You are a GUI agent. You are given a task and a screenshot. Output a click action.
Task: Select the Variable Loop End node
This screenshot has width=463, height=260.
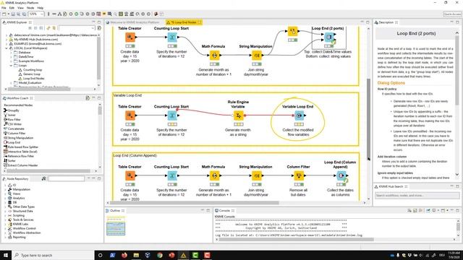(299, 116)
